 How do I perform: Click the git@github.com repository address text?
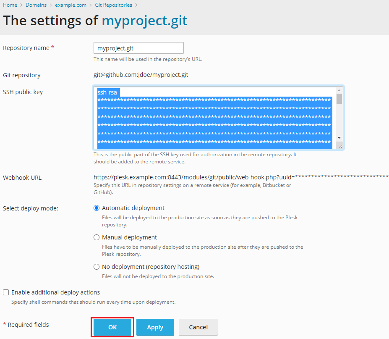tap(141, 75)
